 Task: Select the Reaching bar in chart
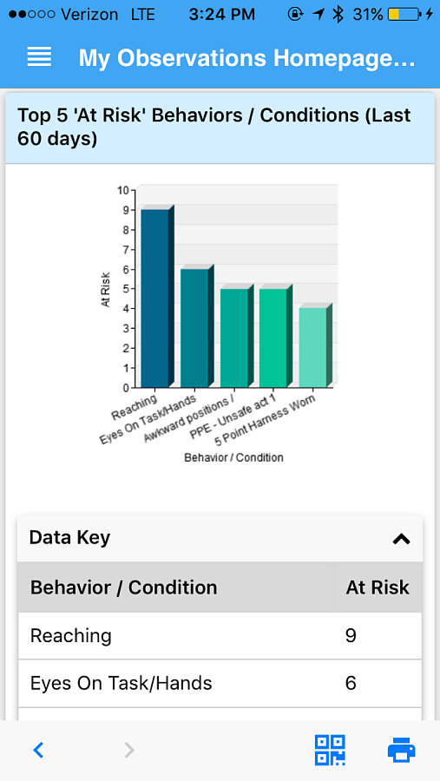point(157,297)
